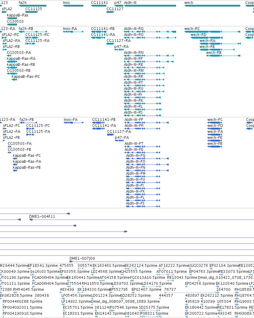Select transcript Aldh-III-RN

click(x=134, y=53)
